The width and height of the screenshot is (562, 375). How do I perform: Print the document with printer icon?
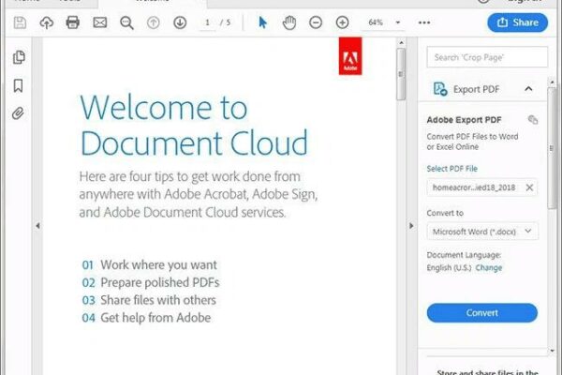coord(73,22)
